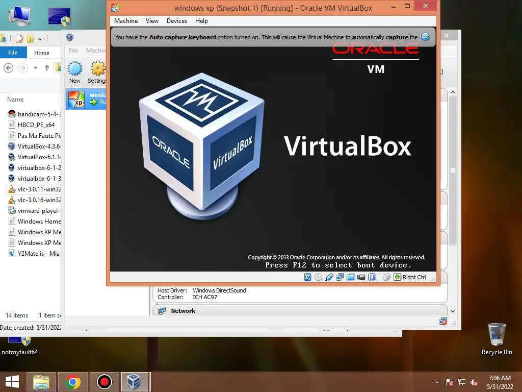Select the vlc-3.0.16-win32 file
The width and height of the screenshot is (522, 392).
[x=34, y=200]
